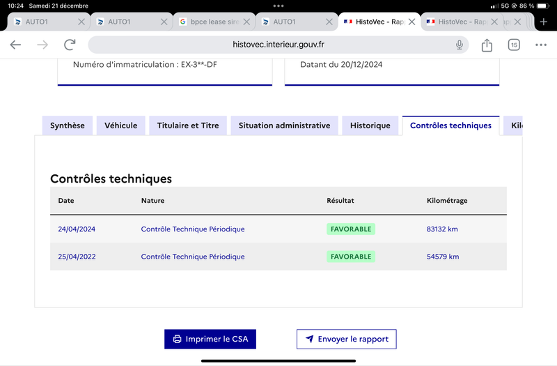Image resolution: width=557 pixels, height=366 pixels.
Task: Open the partially visible Kilométrage tab
Action: (513, 125)
